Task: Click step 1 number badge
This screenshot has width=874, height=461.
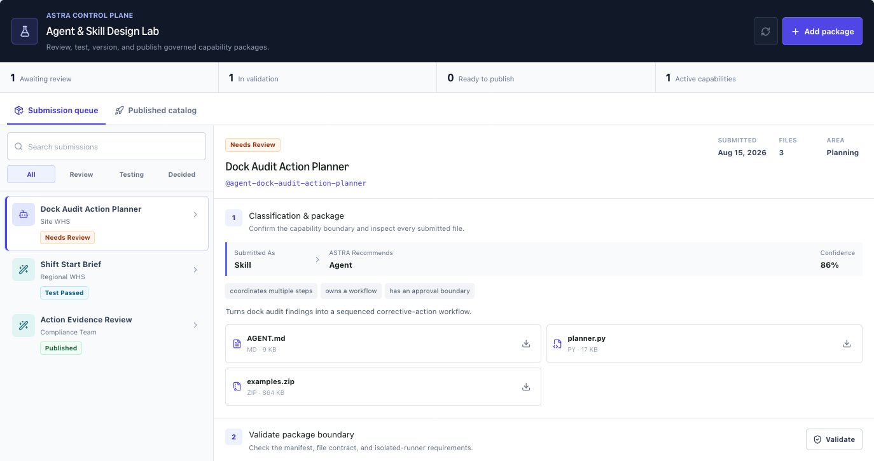Action: (x=233, y=217)
